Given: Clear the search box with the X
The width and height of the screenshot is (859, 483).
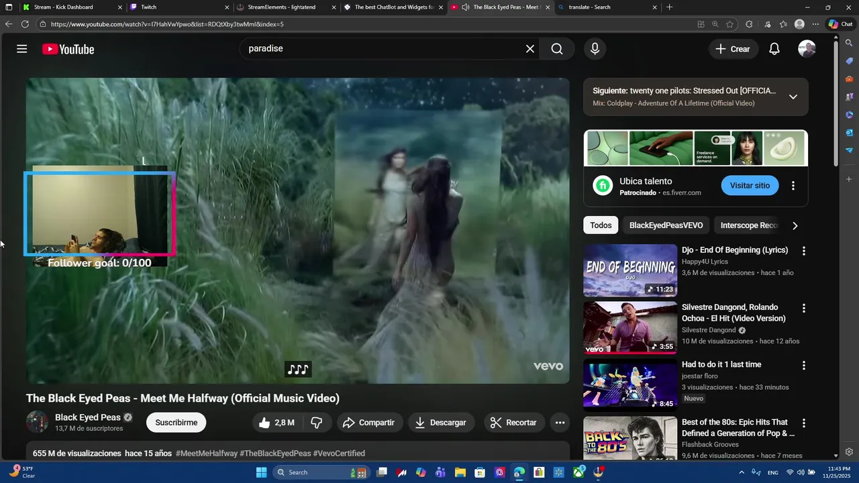Looking at the screenshot, I should pyautogui.click(x=530, y=49).
